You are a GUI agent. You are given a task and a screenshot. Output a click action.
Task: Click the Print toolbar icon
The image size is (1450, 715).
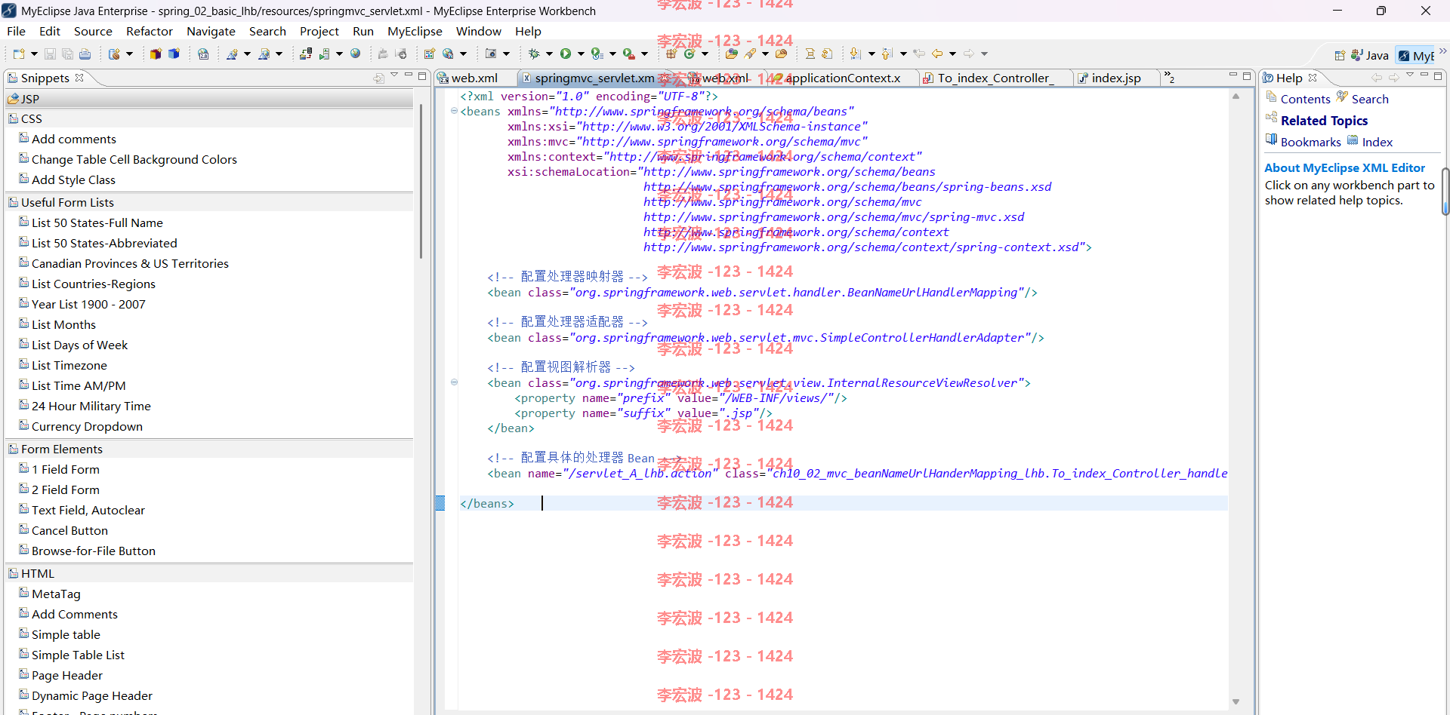click(85, 54)
